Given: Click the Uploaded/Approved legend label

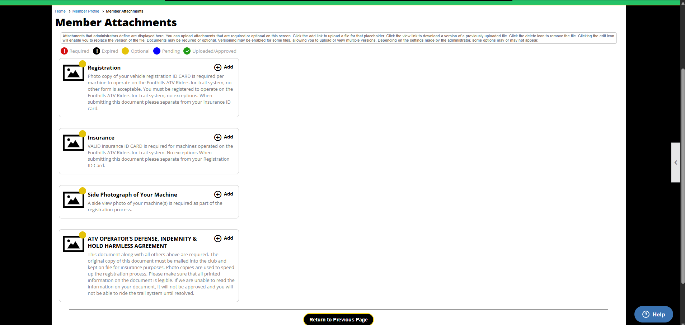Looking at the screenshot, I should point(214,51).
